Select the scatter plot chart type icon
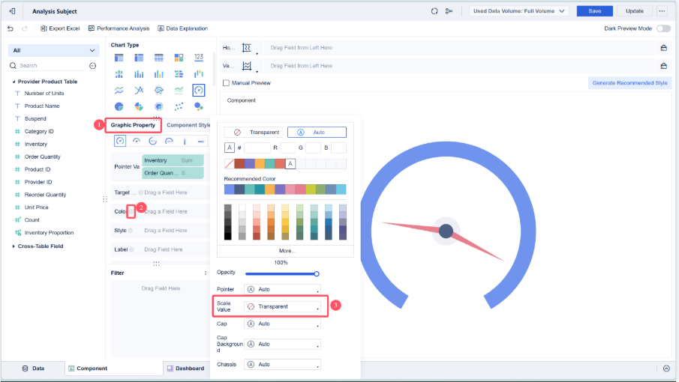The height and width of the screenshot is (382, 679). (x=179, y=106)
